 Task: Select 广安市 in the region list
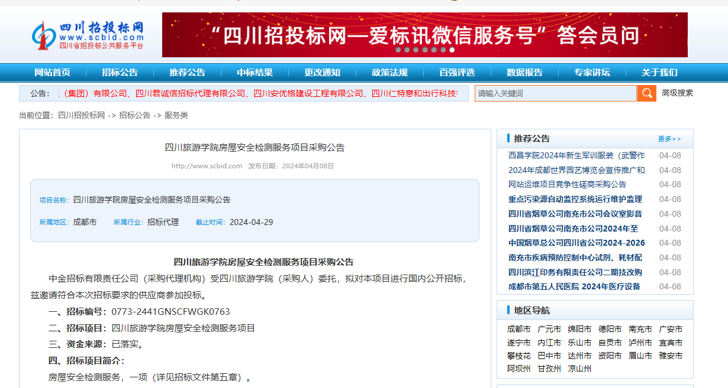(x=671, y=329)
